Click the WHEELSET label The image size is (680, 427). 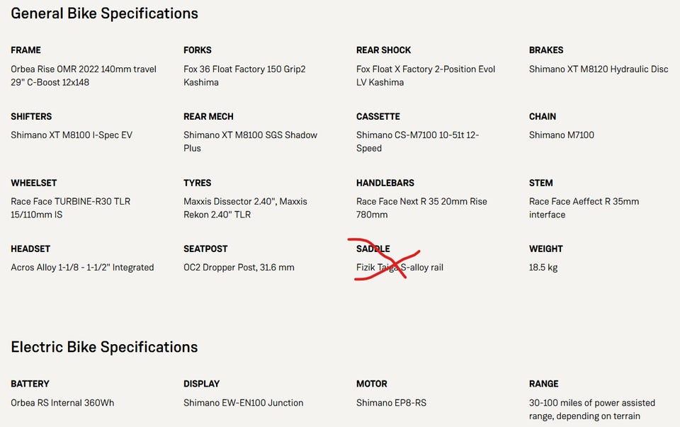pyautogui.click(x=34, y=183)
